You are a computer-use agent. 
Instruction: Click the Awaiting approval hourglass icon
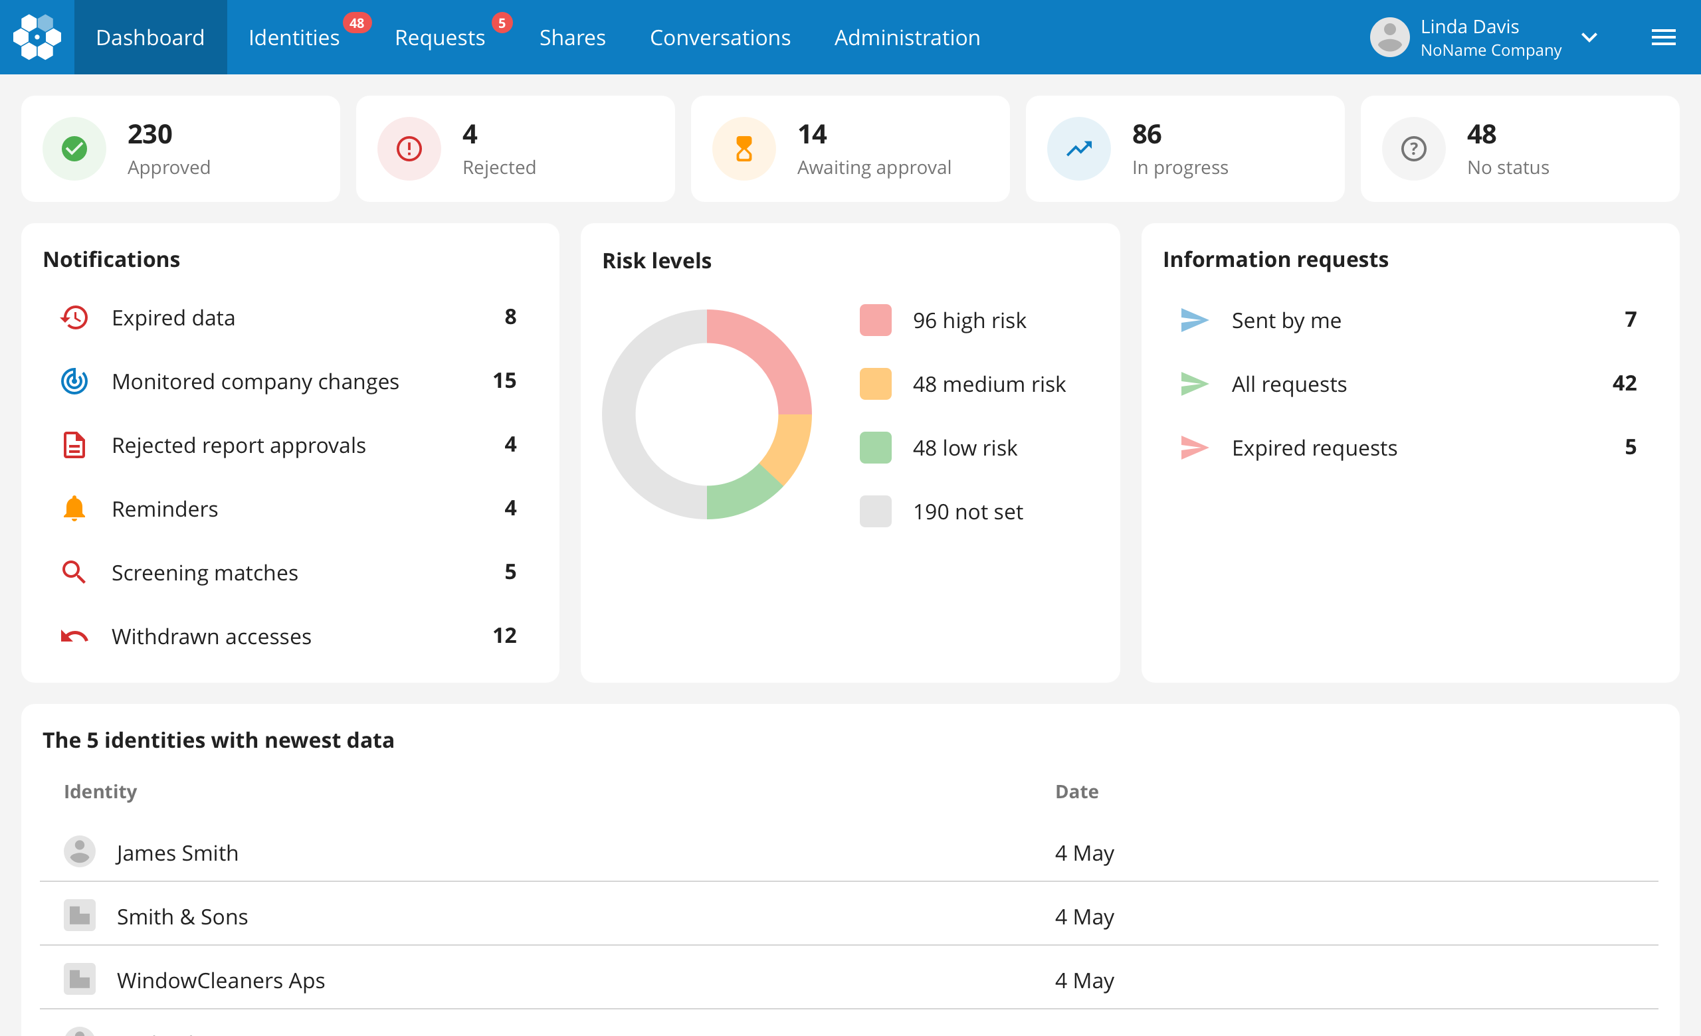(744, 149)
